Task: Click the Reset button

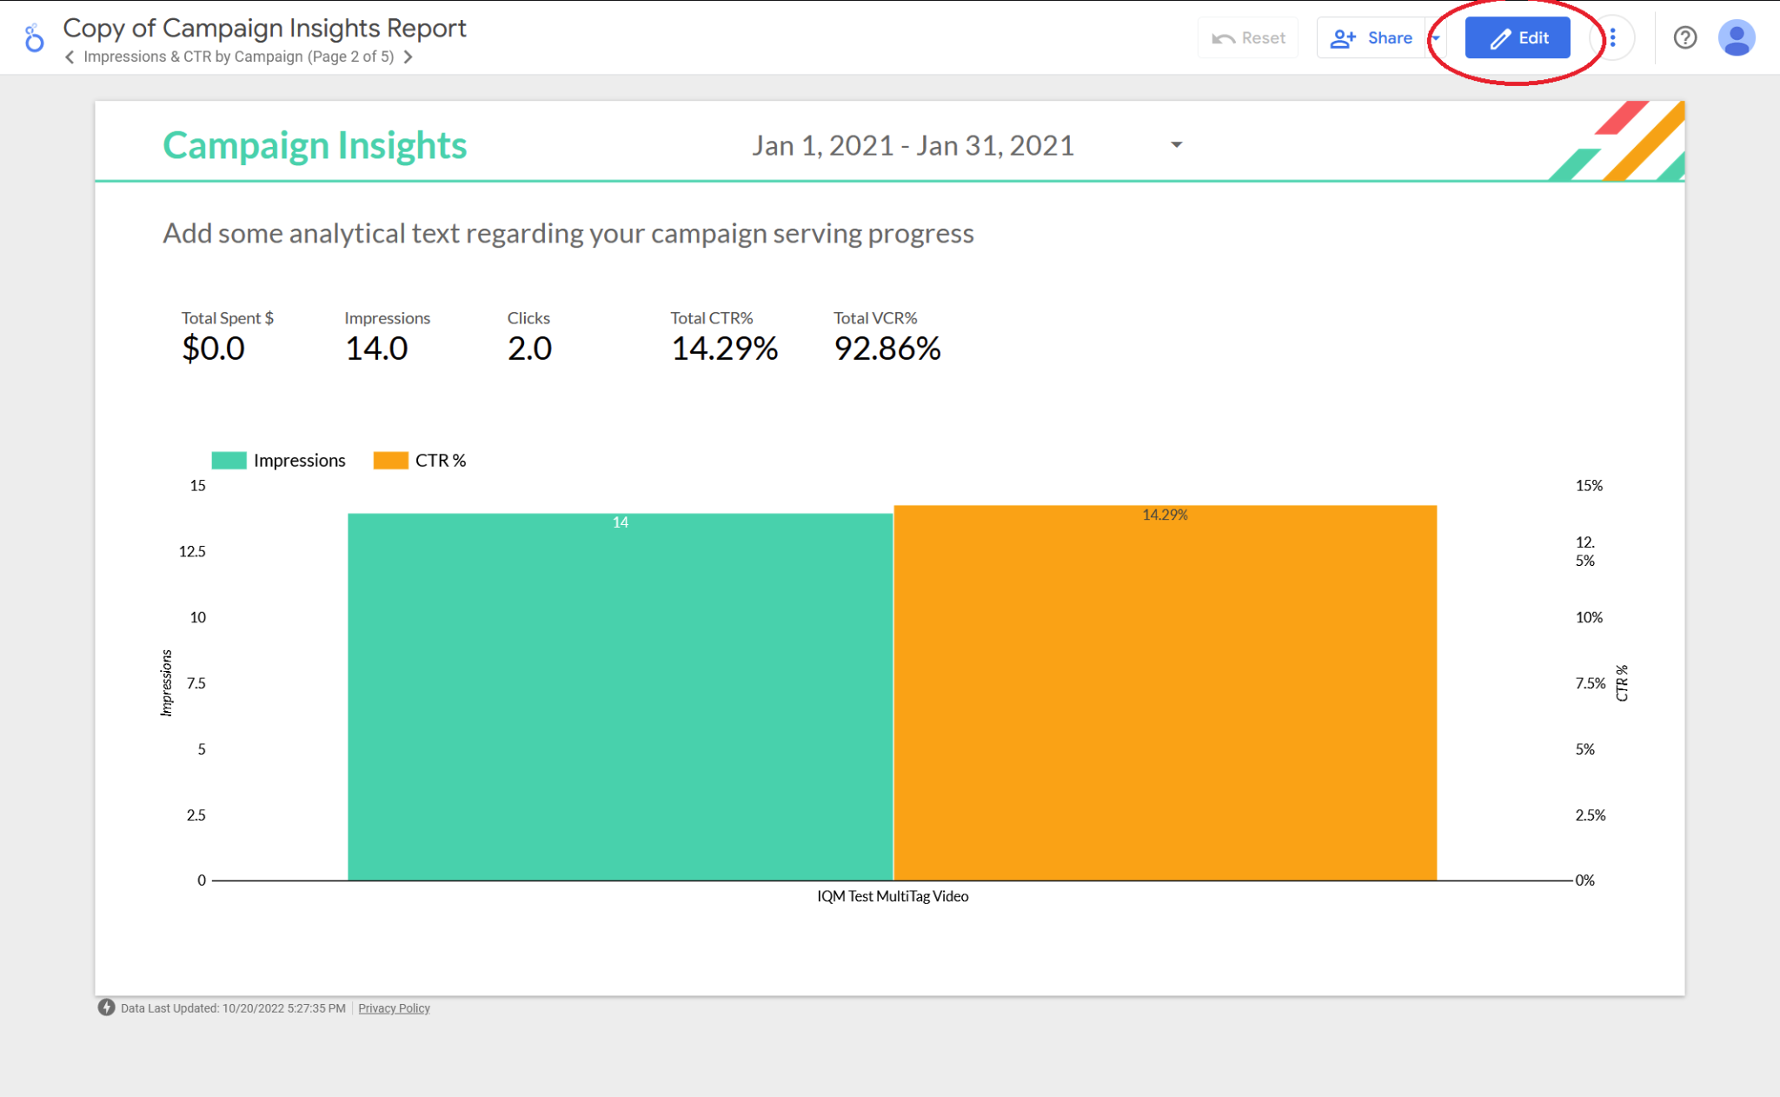Action: point(1248,38)
